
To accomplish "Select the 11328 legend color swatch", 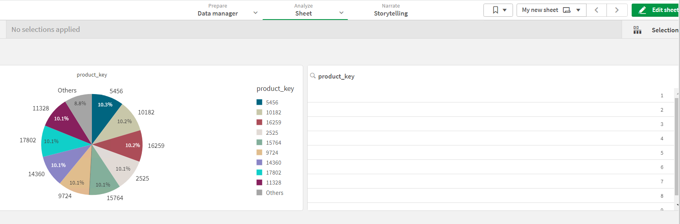I will pyautogui.click(x=259, y=182).
